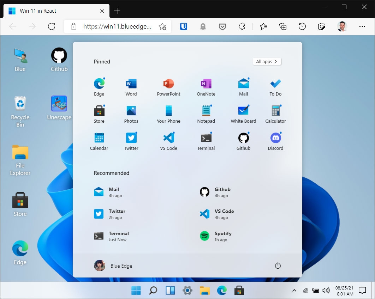Expand hidden icons in the system tray

pyautogui.click(x=294, y=290)
